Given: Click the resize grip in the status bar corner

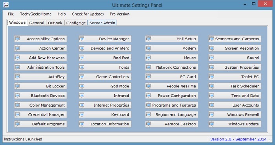Looking at the screenshot, I should (x=270, y=140).
